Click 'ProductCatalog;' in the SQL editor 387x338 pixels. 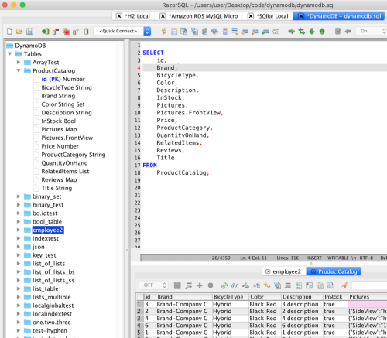[x=183, y=172]
